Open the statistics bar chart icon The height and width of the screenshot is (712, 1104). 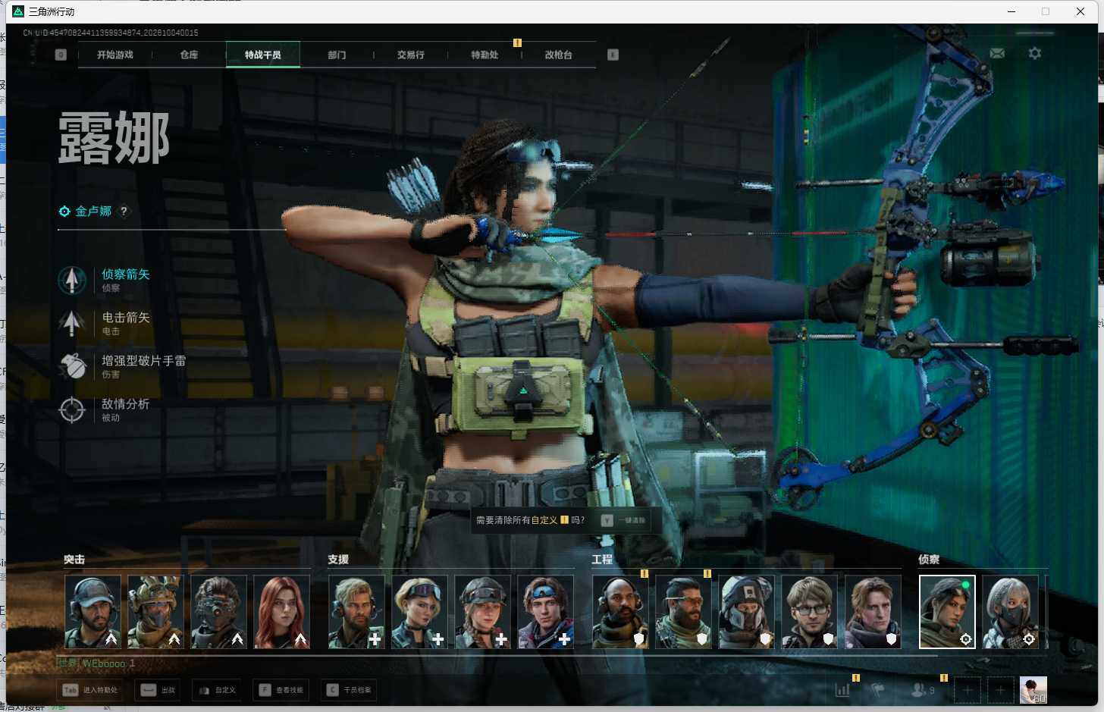click(x=842, y=690)
